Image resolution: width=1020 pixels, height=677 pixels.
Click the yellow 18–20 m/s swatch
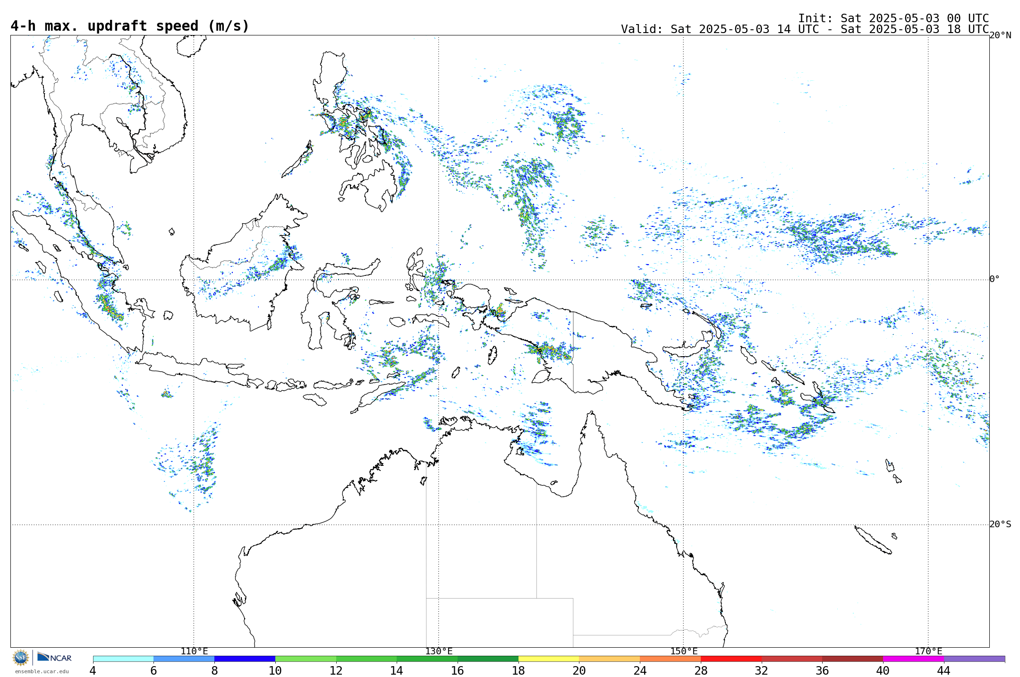(x=549, y=659)
